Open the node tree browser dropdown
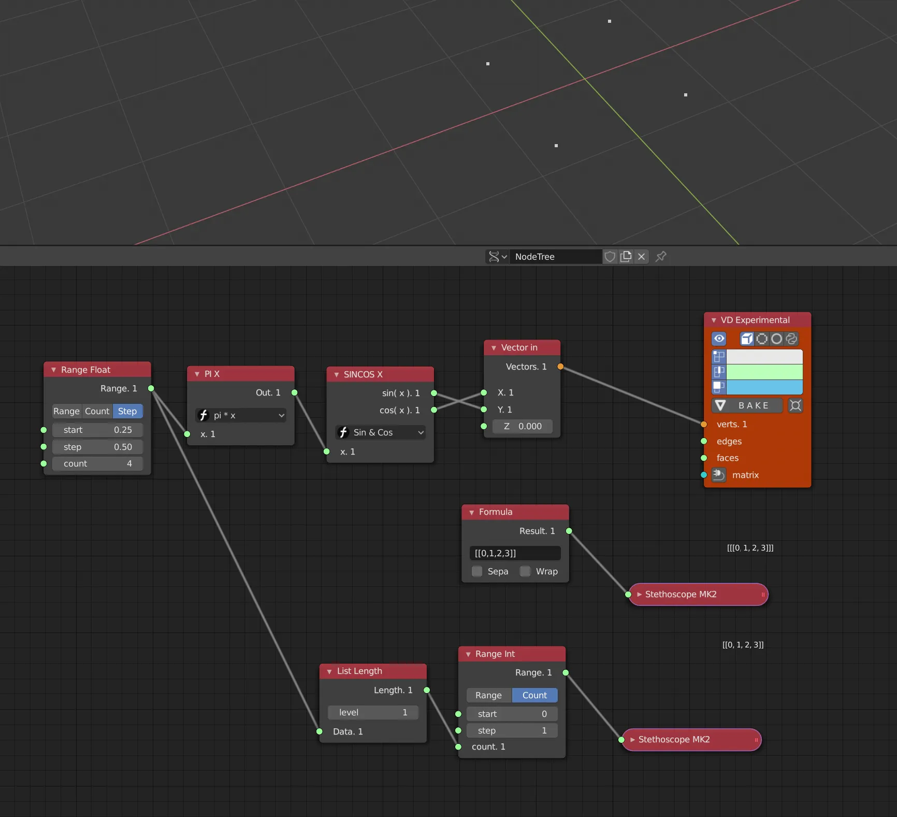Image resolution: width=897 pixels, height=817 pixels. (x=497, y=257)
